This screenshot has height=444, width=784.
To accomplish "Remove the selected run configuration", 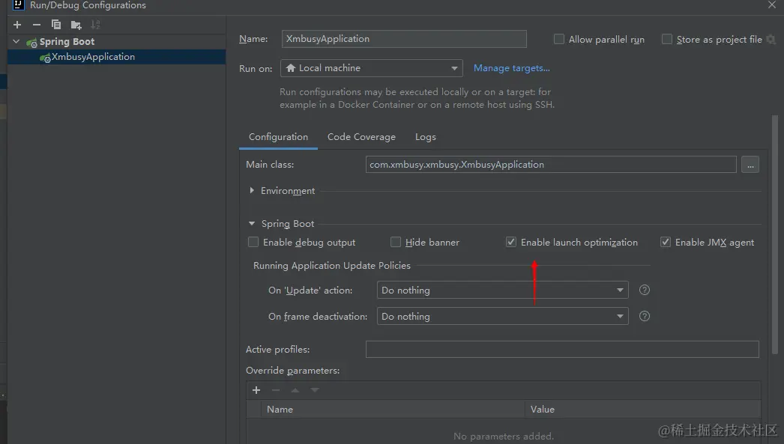I will (x=36, y=25).
